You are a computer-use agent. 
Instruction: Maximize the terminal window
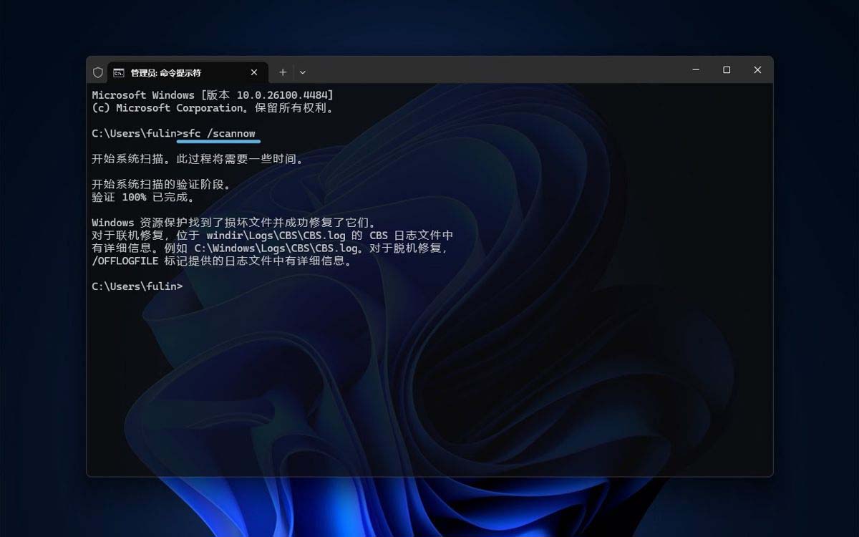[x=727, y=70]
